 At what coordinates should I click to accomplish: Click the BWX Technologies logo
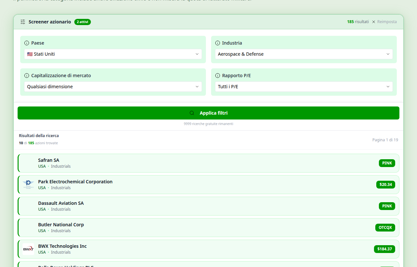(28, 249)
